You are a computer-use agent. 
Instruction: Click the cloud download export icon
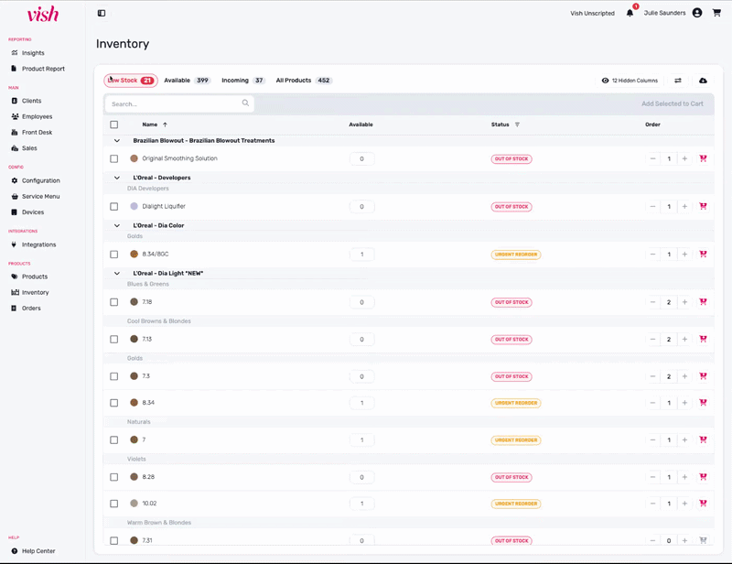tap(703, 81)
